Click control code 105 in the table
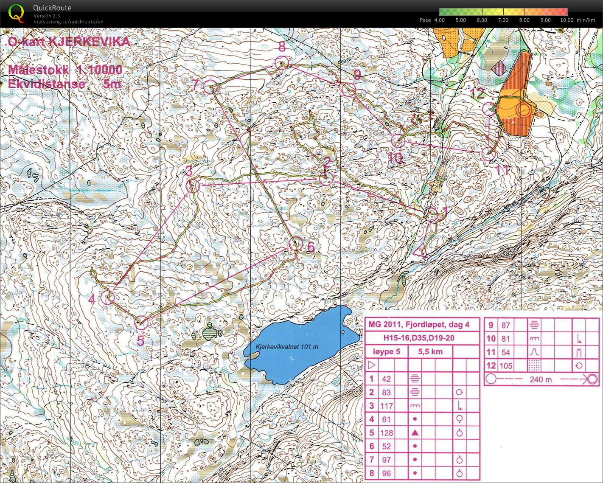The image size is (603, 483). coord(506,366)
